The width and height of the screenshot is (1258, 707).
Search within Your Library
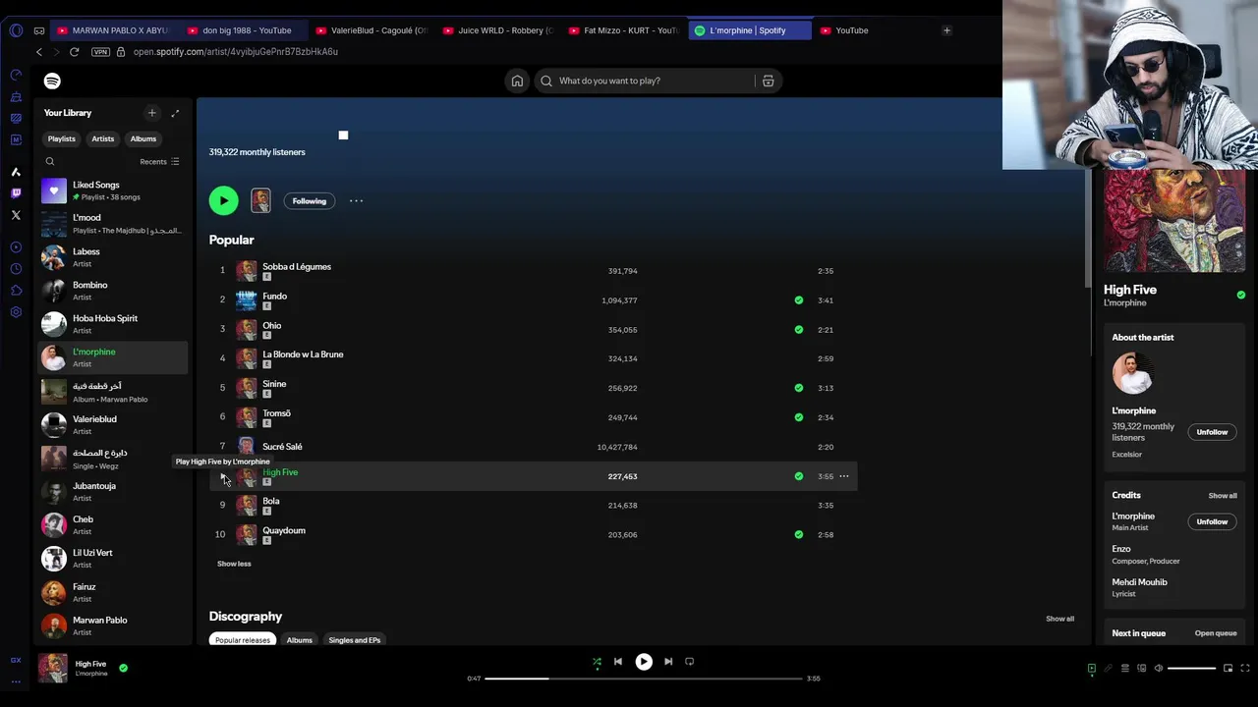click(50, 161)
